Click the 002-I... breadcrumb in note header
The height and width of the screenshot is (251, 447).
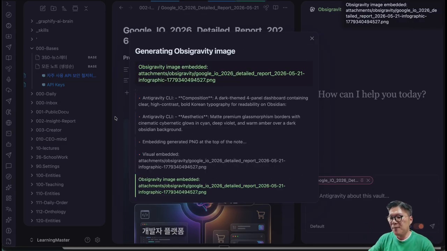pos(147,8)
